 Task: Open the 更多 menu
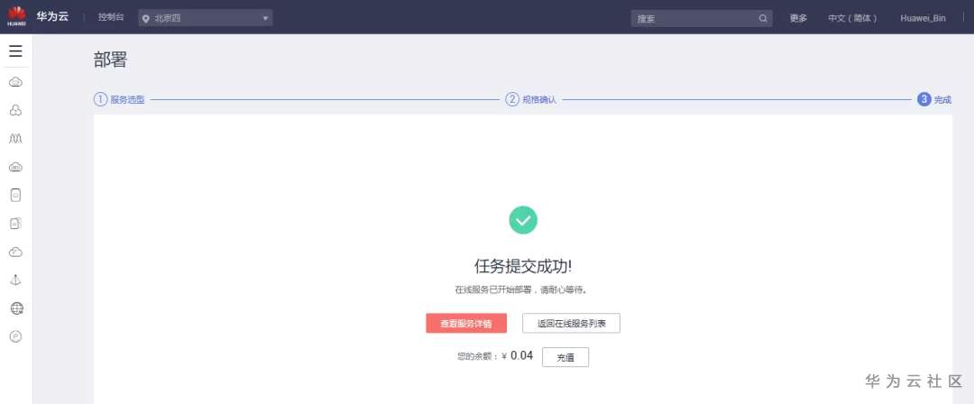(798, 18)
